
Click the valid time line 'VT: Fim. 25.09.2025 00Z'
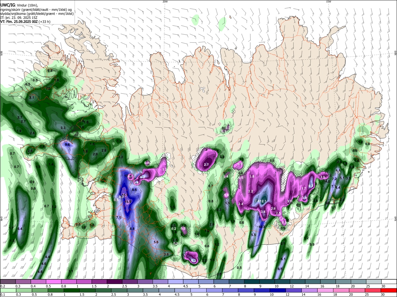pos(19,22)
